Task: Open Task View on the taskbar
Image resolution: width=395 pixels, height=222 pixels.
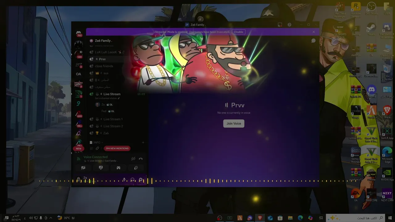Action: coord(321,218)
